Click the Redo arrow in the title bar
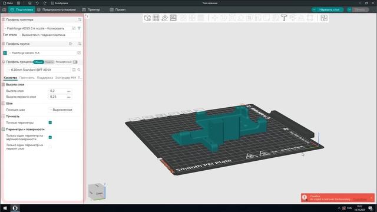 coord(45,3)
